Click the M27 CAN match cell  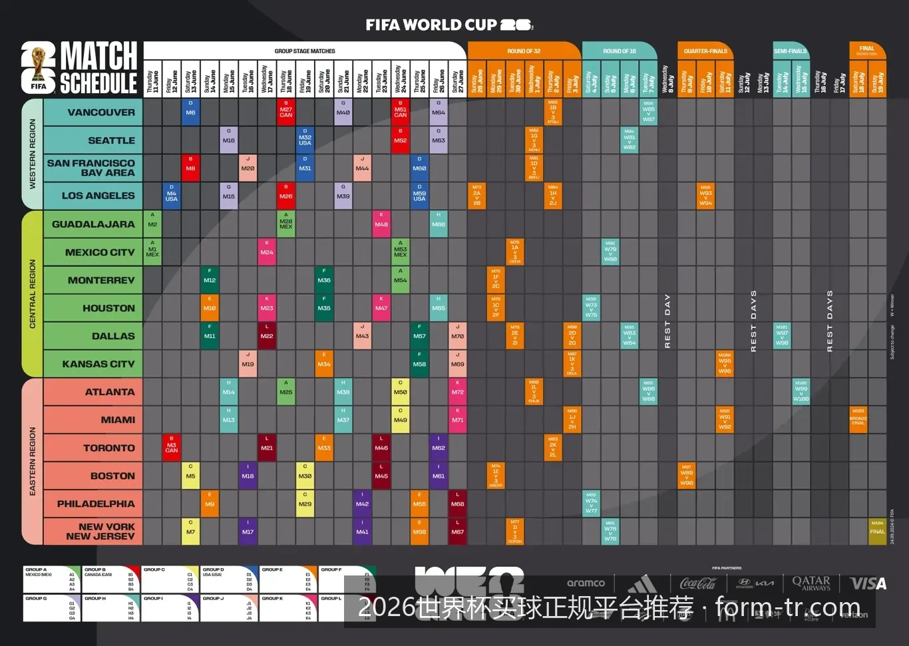pyautogui.click(x=286, y=112)
